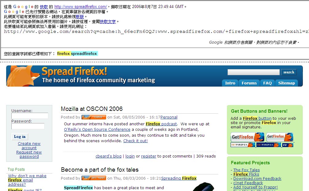Click the highlighted firefox query term
Image resolution: width=309 pixels, height=191 pixels.
click(x=63, y=53)
